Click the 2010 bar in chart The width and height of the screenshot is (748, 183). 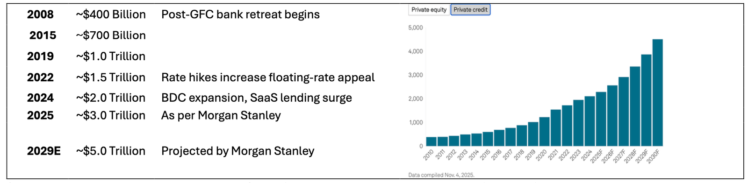[x=431, y=141]
